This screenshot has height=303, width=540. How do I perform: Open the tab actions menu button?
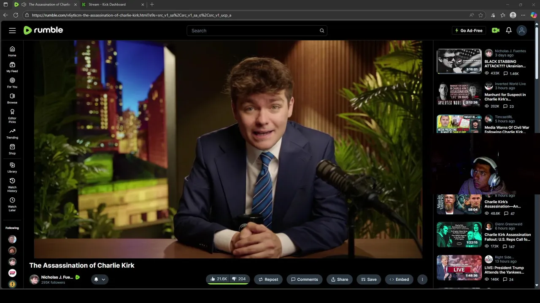(5, 5)
